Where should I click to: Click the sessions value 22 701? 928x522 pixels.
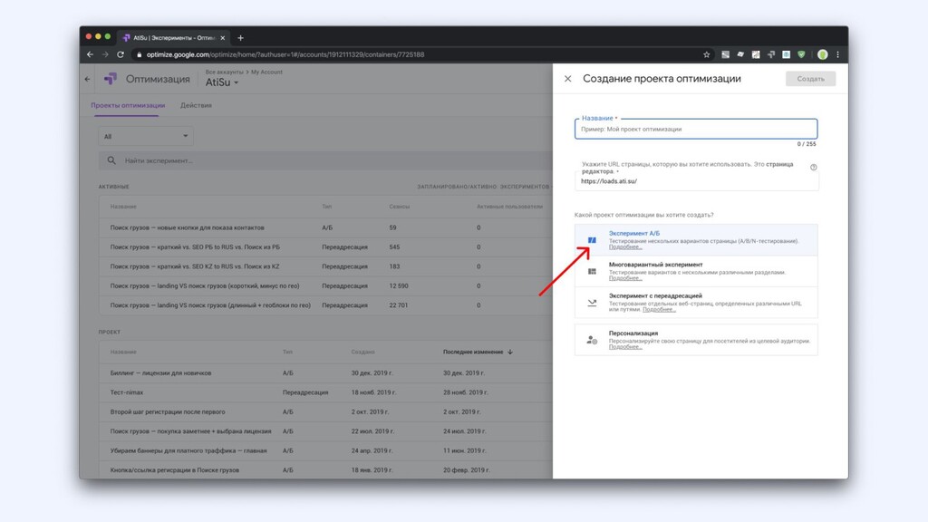[x=399, y=305]
